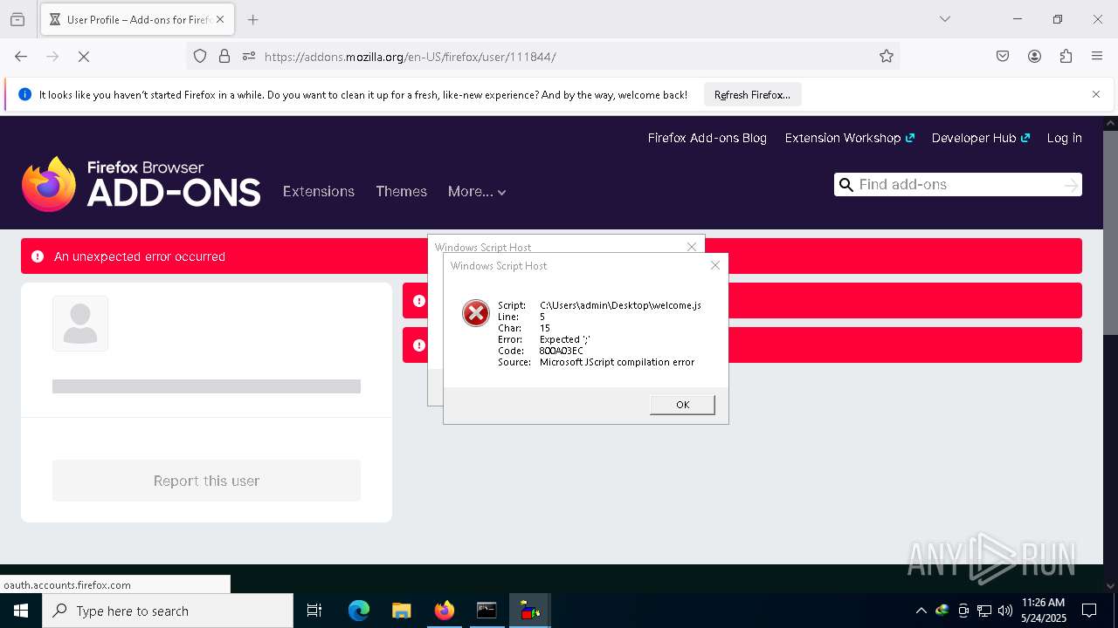List all tabs dropdown arrow
Image resolution: width=1118 pixels, height=628 pixels.
tap(944, 19)
